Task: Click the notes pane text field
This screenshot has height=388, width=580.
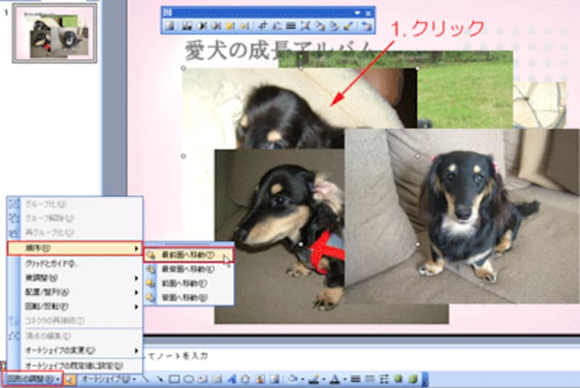Action: (x=360, y=356)
